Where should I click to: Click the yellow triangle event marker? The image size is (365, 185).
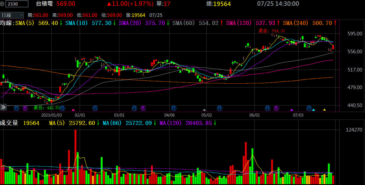(x=324, y=110)
